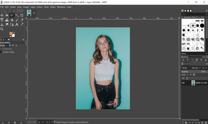Open the ruler units px dropdown
Screen dimensions: 208x124
41,122
